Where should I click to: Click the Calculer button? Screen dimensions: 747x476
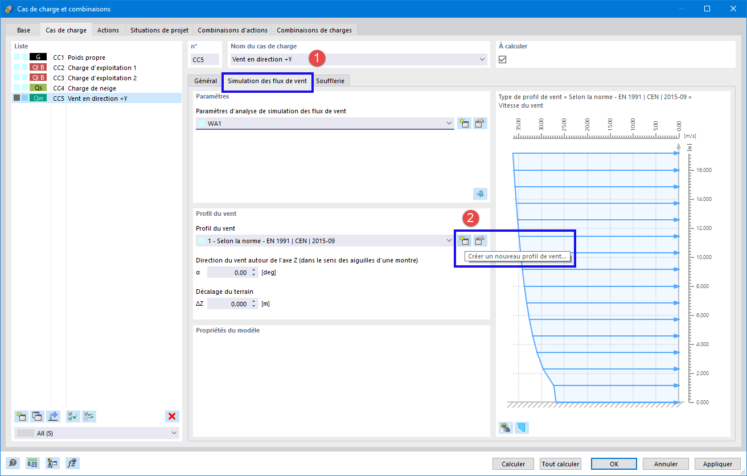[514, 464]
